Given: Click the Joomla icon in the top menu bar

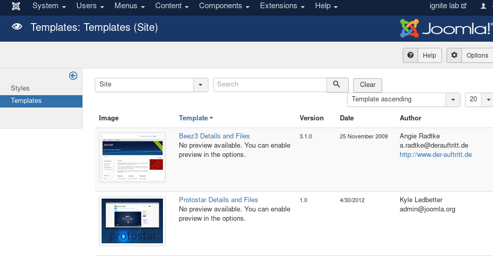Looking at the screenshot, I should 15,6.
